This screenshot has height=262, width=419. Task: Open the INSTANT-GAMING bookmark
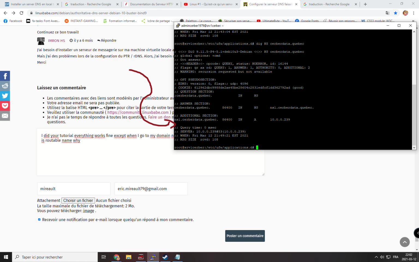click(x=81, y=21)
